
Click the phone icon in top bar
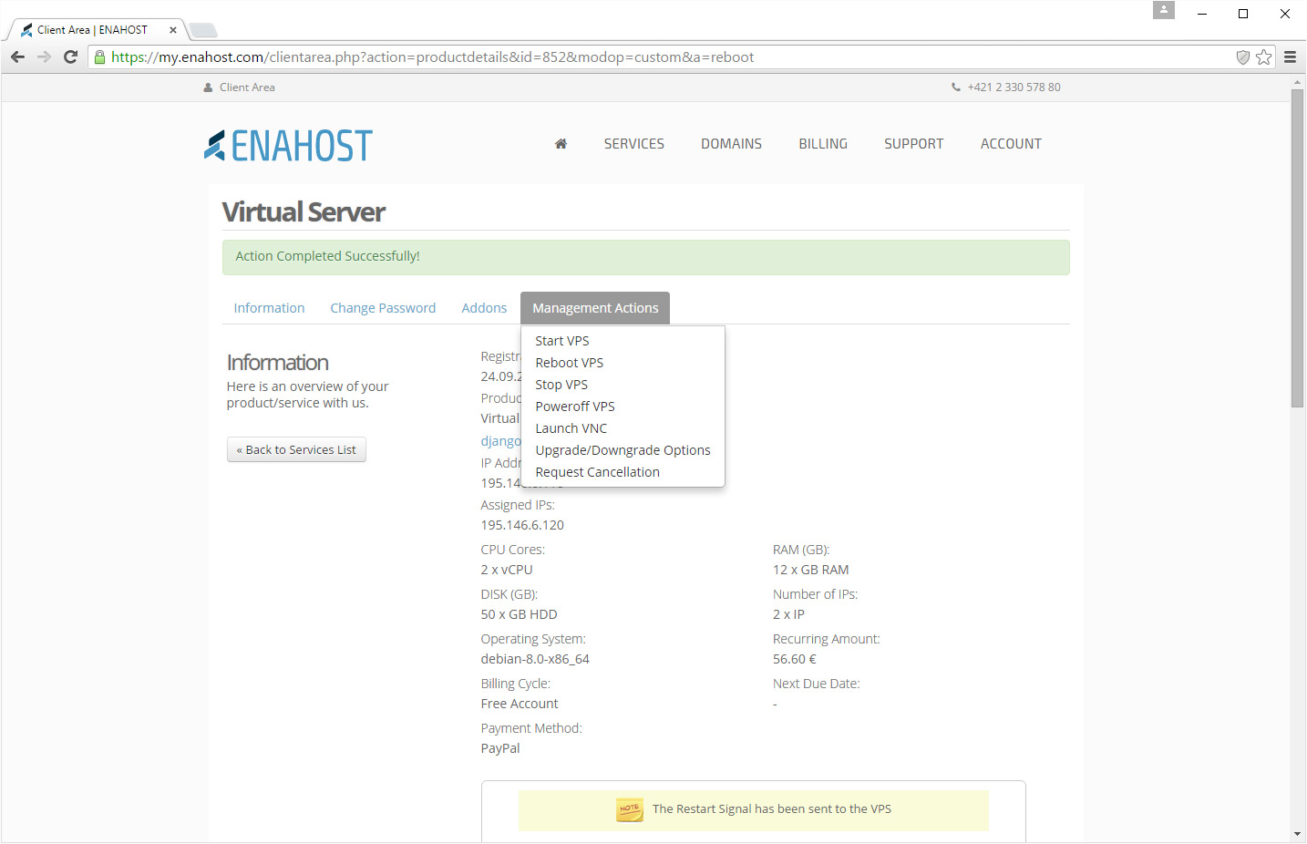956,87
